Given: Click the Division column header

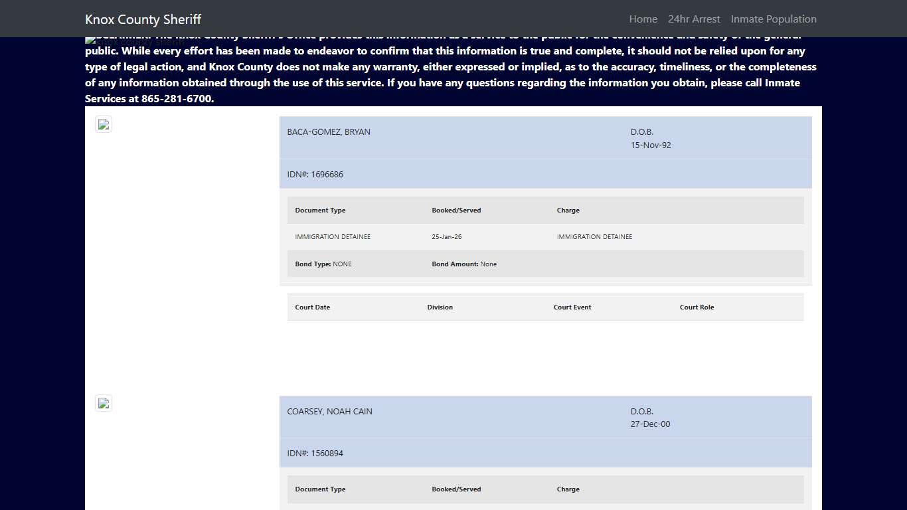Looking at the screenshot, I should pyautogui.click(x=440, y=307).
